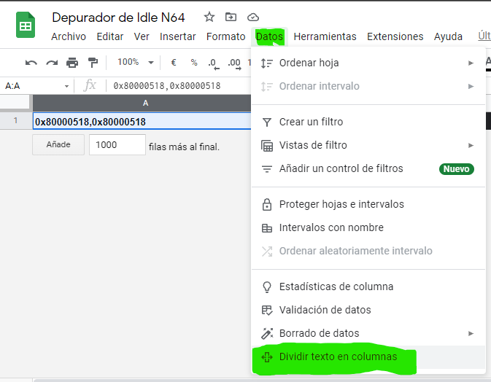Open zoom level 100% dropdown
The height and width of the screenshot is (382, 491).
pos(135,62)
